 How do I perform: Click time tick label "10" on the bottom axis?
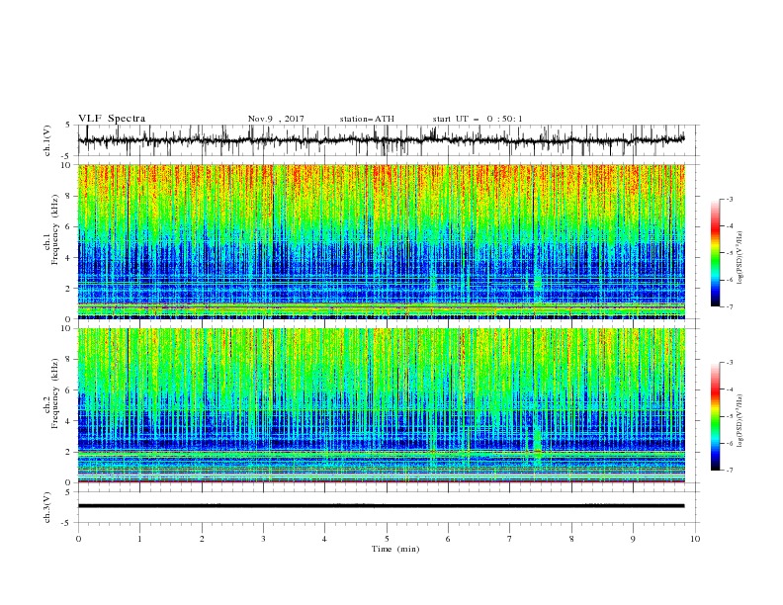(x=695, y=539)
